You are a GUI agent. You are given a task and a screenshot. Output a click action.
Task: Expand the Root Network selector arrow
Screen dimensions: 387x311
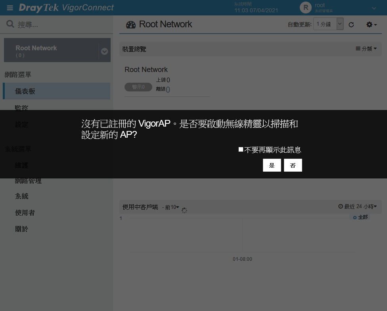(104, 51)
